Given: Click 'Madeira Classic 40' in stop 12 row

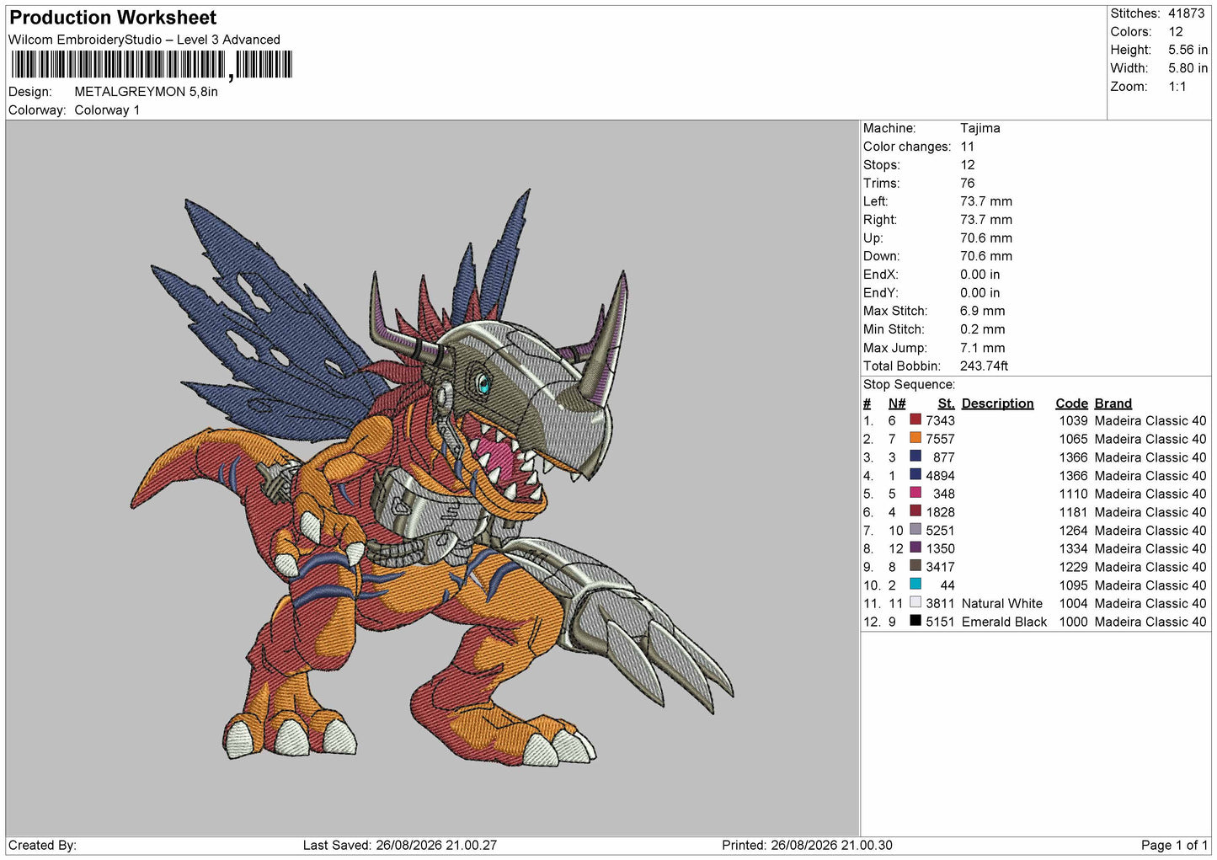Looking at the screenshot, I should coord(1150,622).
